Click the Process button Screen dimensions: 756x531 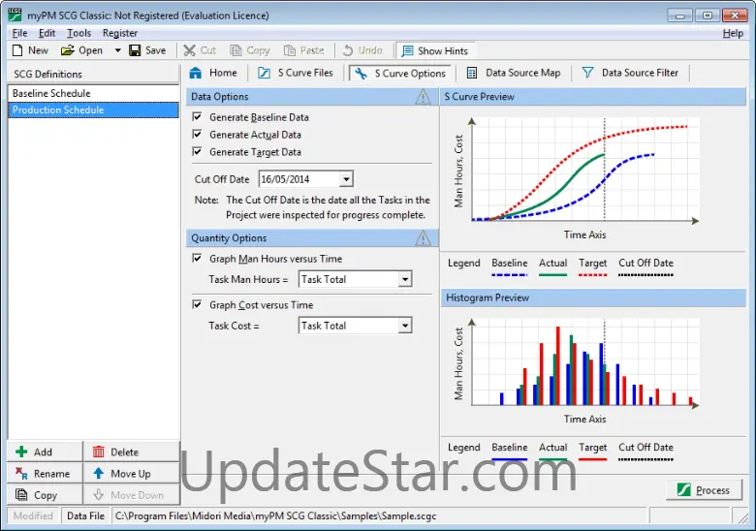[704, 490]
